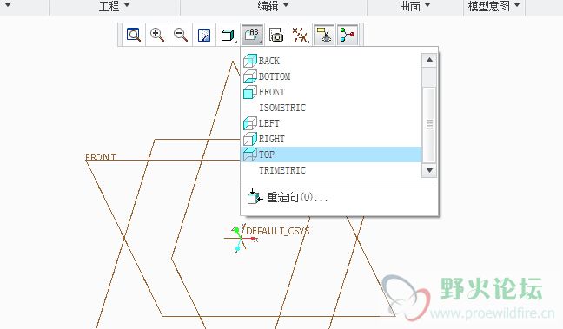Click the TOP view cube icon

coord(250,155)
